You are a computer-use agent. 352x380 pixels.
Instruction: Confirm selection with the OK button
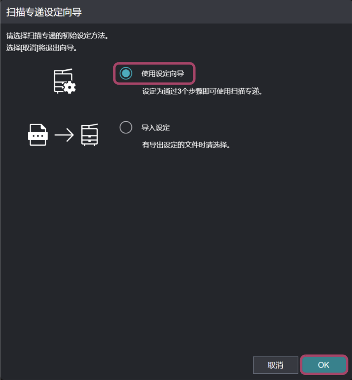(324, 365)
